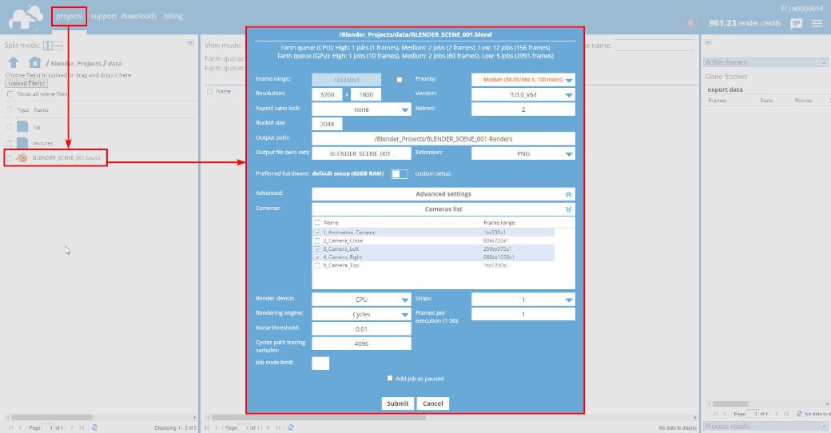Open the support tab

[x=103, y=16]
